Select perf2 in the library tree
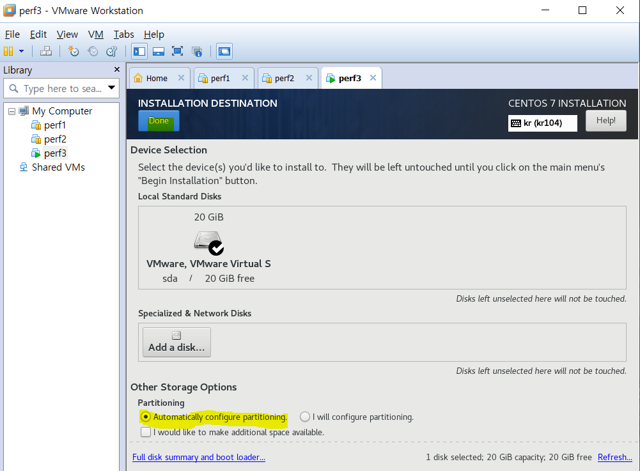Screen dimensions: 640x471 tap(55, 139)
